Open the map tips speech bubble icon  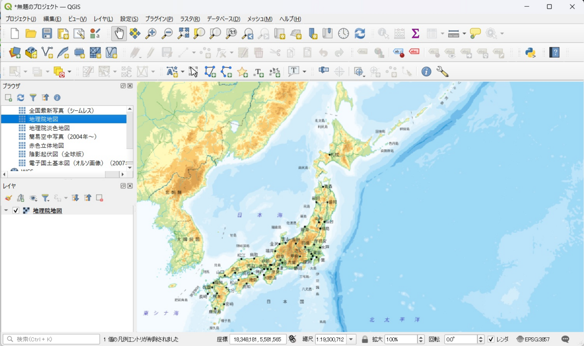[475, 34]
